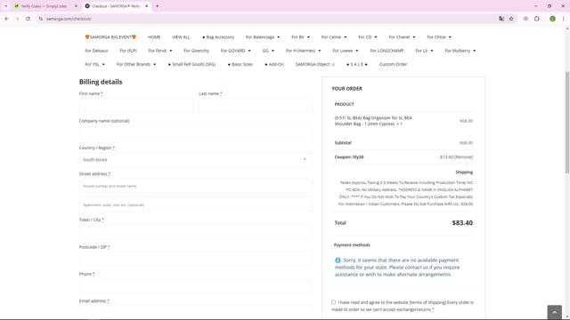570x320 pixels.
Task: Open the site information icon in address bar
Action: pyautogui.click(x=40, y=19)
